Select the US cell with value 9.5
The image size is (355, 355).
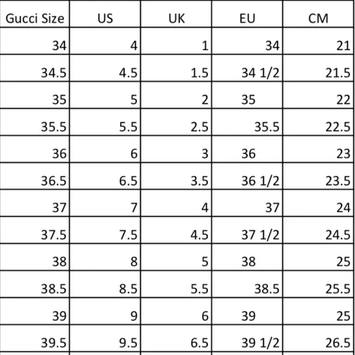105,338
